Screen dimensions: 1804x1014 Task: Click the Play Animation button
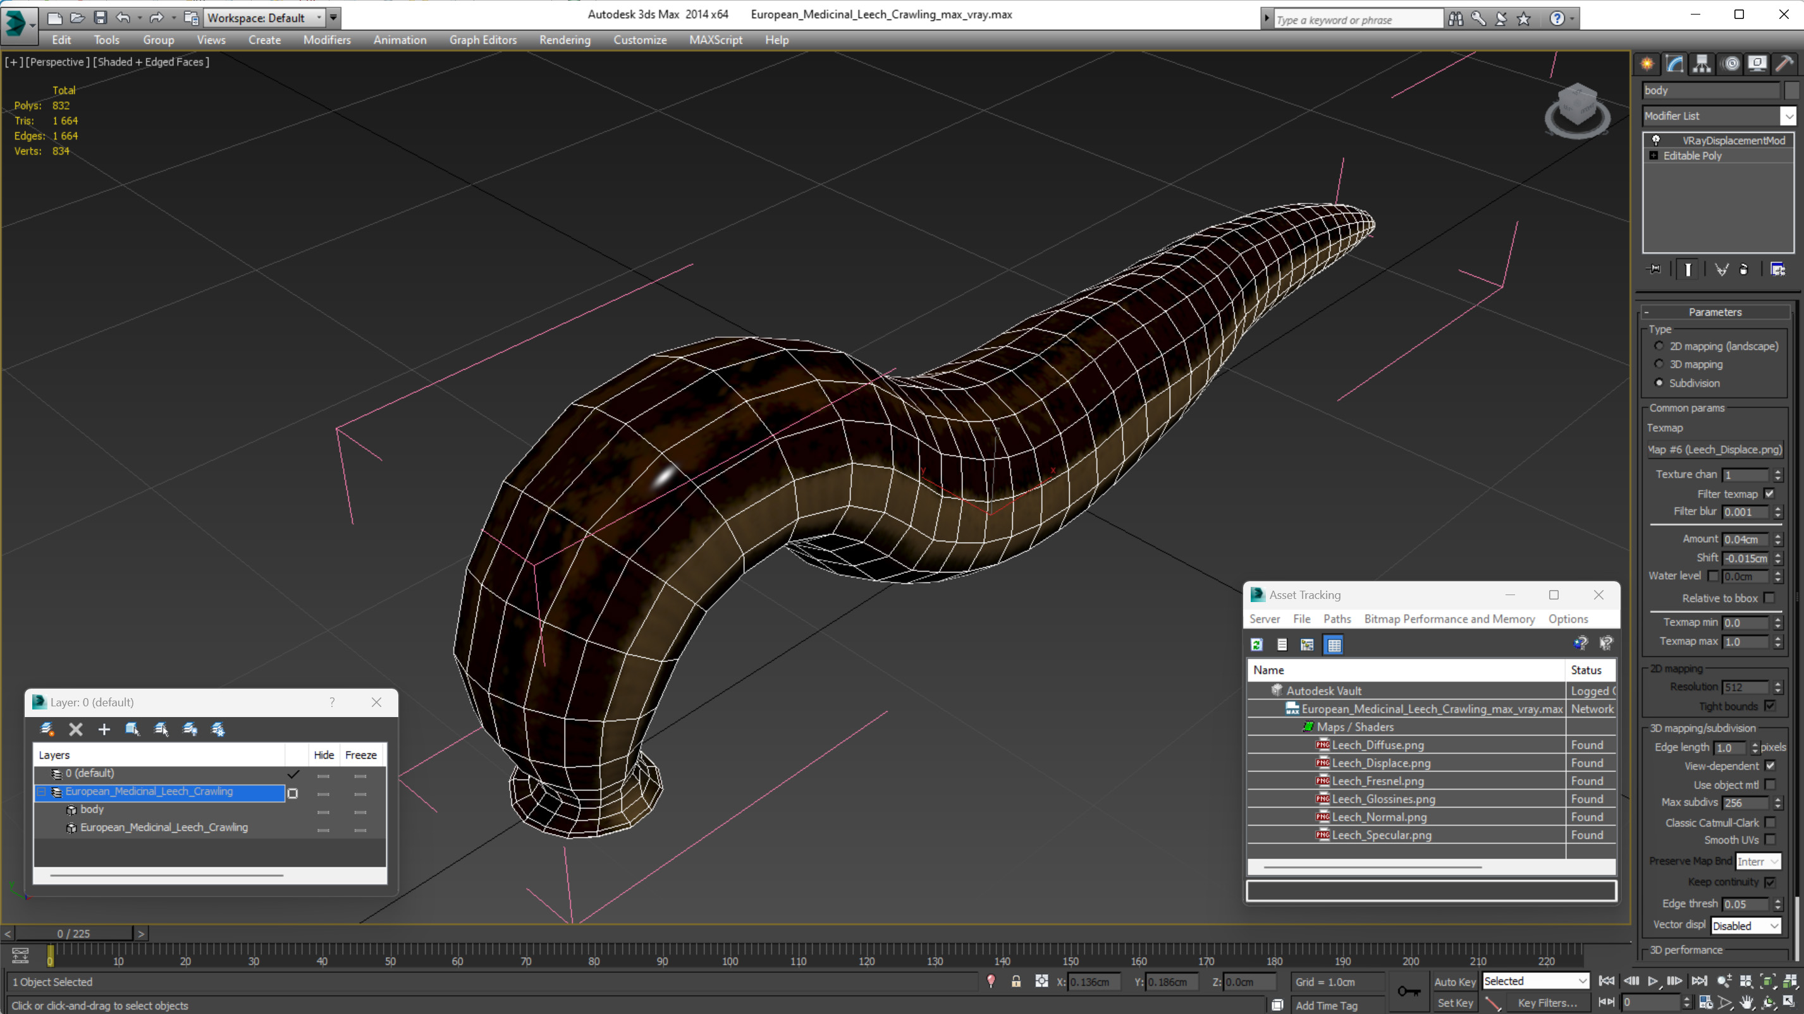(1653, 981)
